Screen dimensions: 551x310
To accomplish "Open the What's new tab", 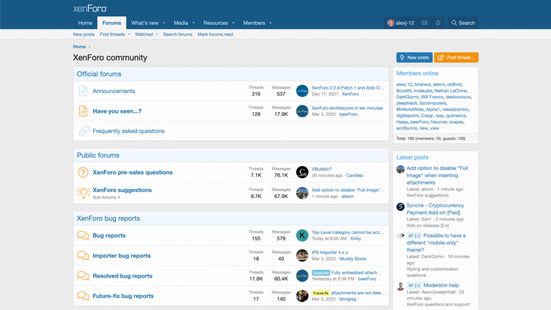I will pyautogui.click(x=145, y=23).
